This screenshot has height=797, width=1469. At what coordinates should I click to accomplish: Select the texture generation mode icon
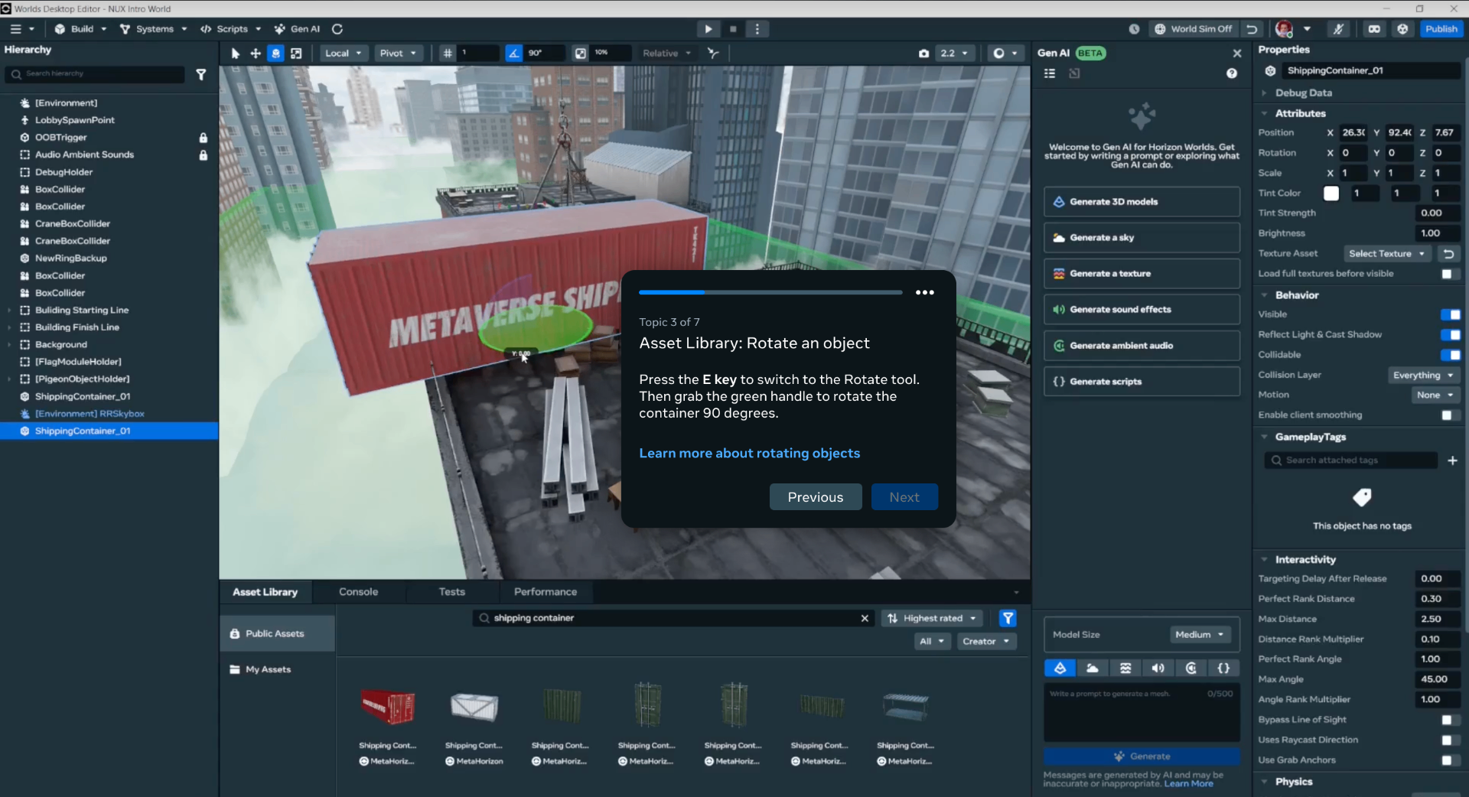(1125, 669)
